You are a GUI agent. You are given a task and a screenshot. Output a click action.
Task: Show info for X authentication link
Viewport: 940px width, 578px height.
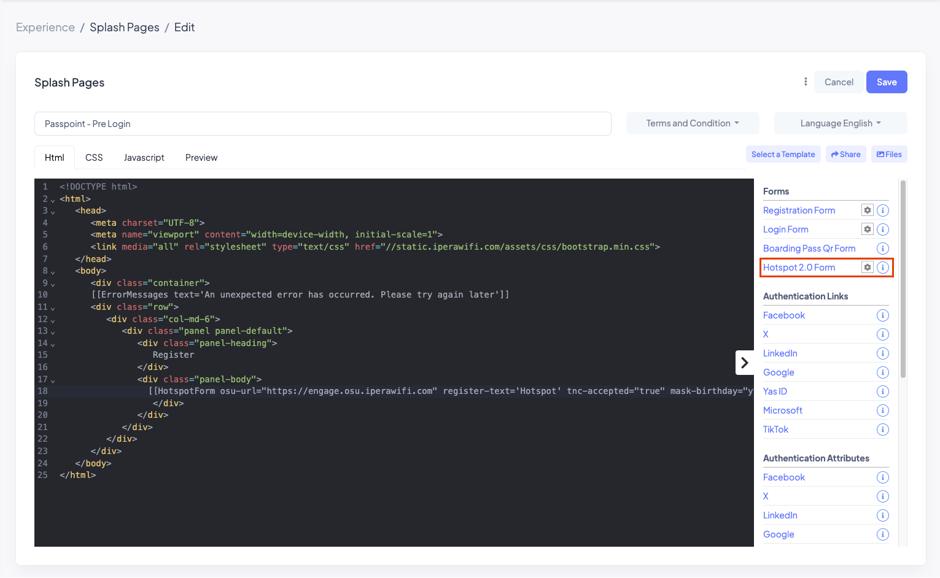tap(882, 334)
